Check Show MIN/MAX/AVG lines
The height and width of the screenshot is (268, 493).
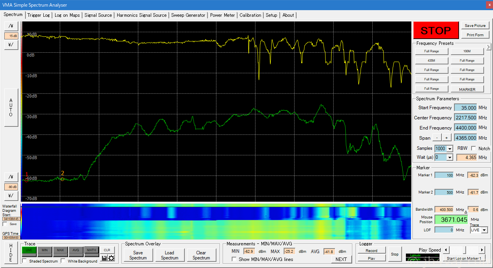pyautogui.click(x=234, y=259)
